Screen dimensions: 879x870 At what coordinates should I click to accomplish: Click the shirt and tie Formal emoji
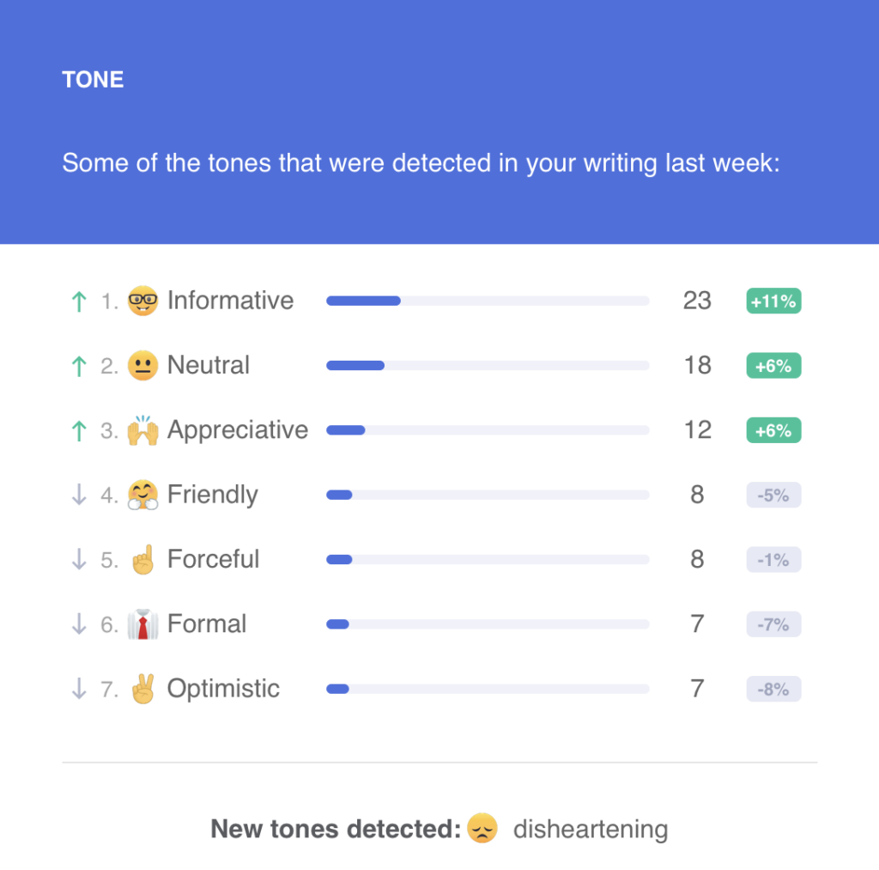(142, 624)
